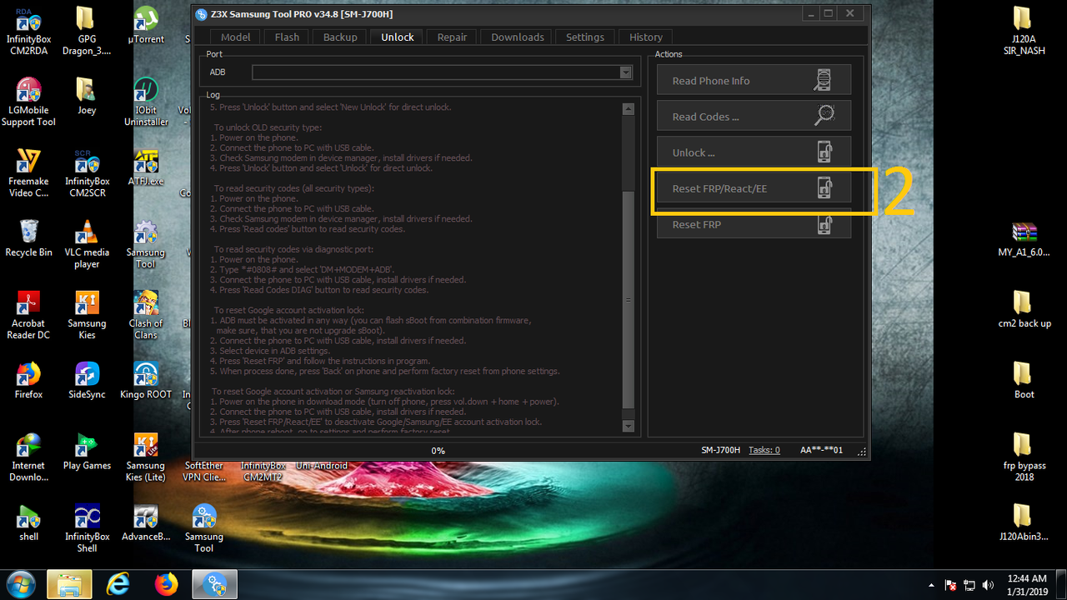This screenshot has width=1067, height=600.
Task: Select the Unlock tab
Action: pos(398,37)
